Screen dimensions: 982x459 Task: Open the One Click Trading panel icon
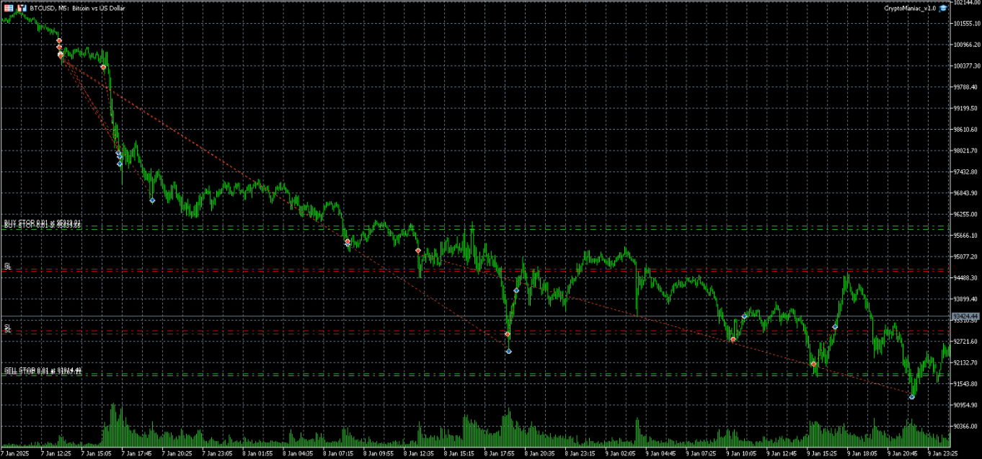click(9, 8)
